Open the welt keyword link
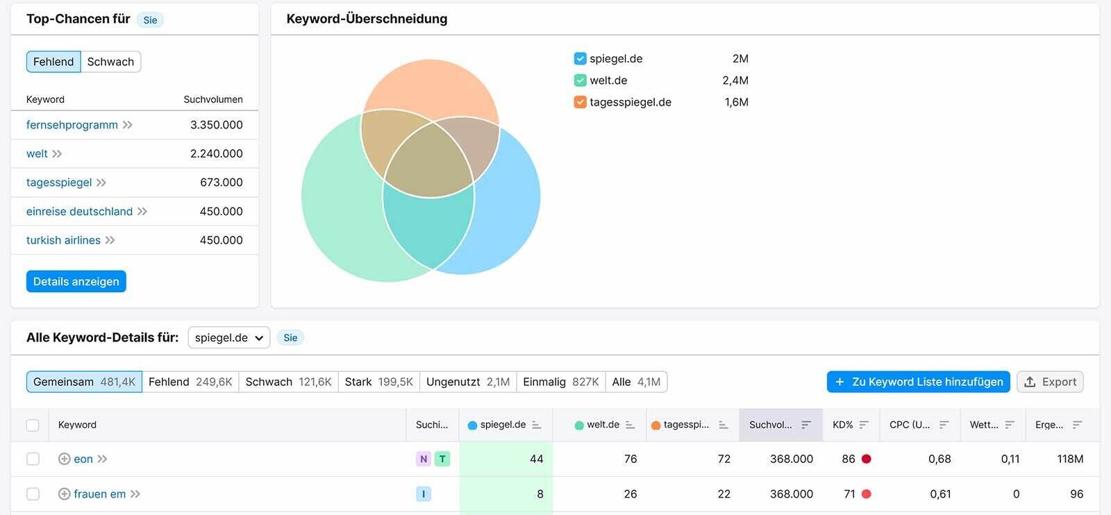This screenshot has width=1111, height=515. 37,154
